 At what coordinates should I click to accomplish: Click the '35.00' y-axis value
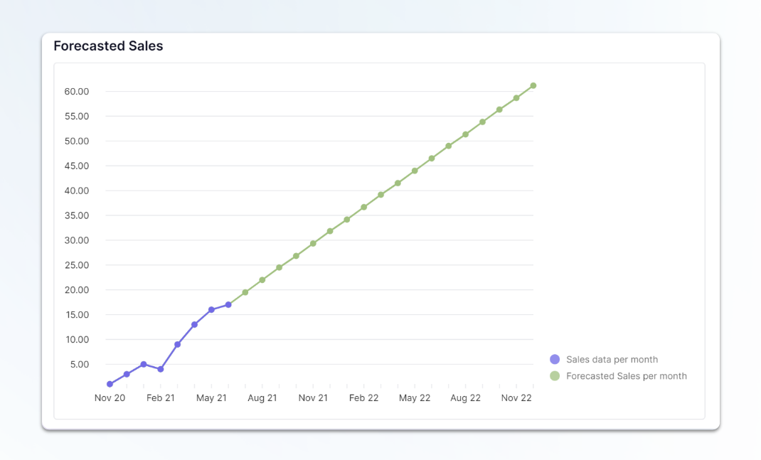point(77,215)
